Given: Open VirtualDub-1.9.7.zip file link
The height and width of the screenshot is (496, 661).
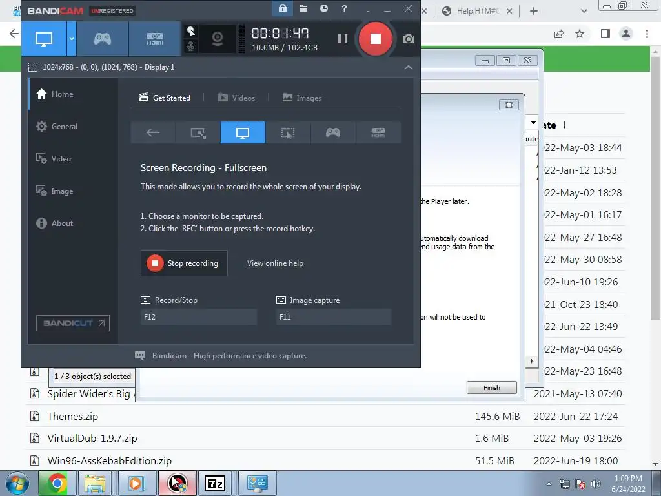Looking at the screenshot, I should [x=92, y=439].
